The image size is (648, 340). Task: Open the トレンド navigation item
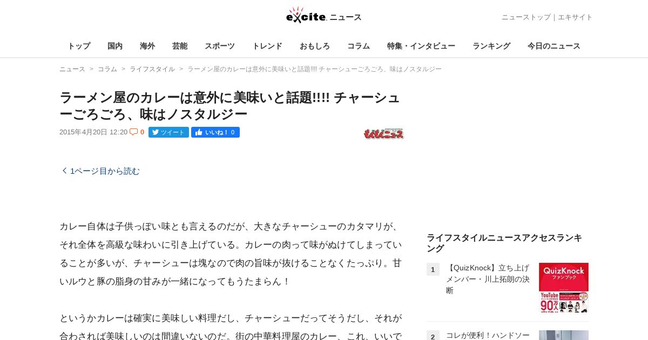pos(267,46)
